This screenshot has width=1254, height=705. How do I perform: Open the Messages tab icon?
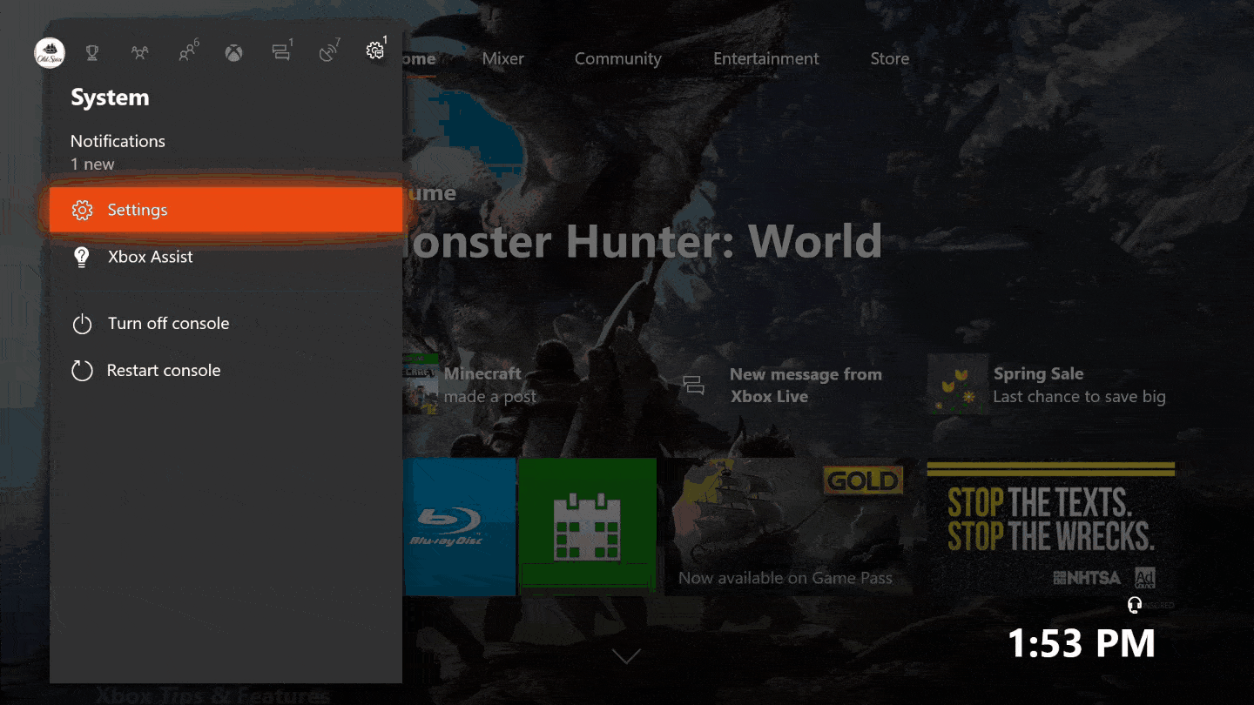(x=281, y=53)
